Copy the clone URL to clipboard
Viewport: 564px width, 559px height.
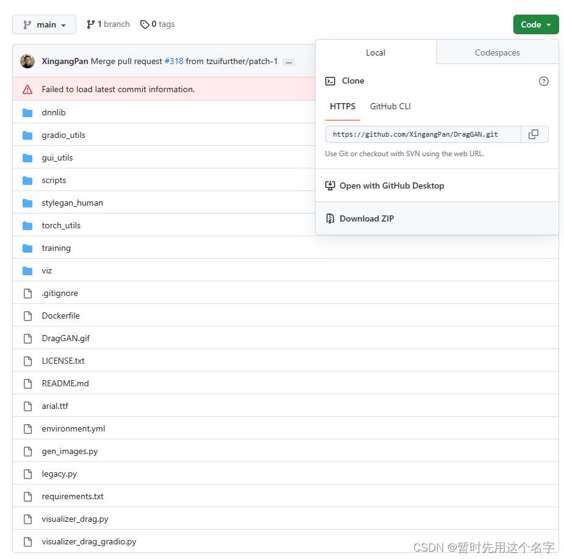533,134
